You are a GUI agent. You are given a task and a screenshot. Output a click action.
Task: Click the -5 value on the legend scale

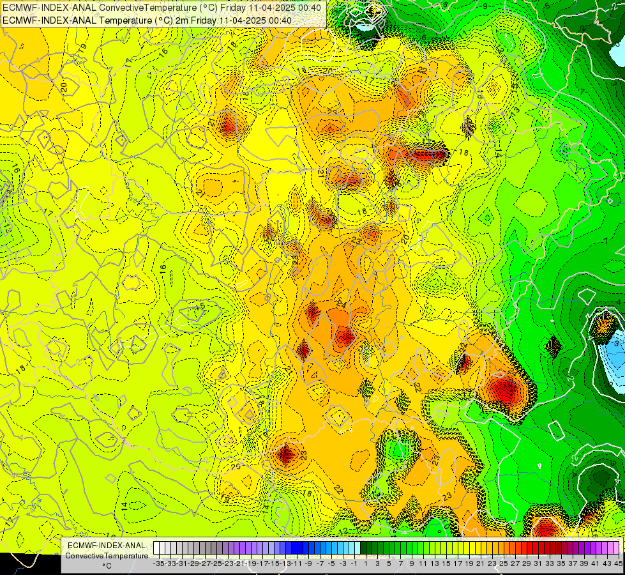[331, 563]
